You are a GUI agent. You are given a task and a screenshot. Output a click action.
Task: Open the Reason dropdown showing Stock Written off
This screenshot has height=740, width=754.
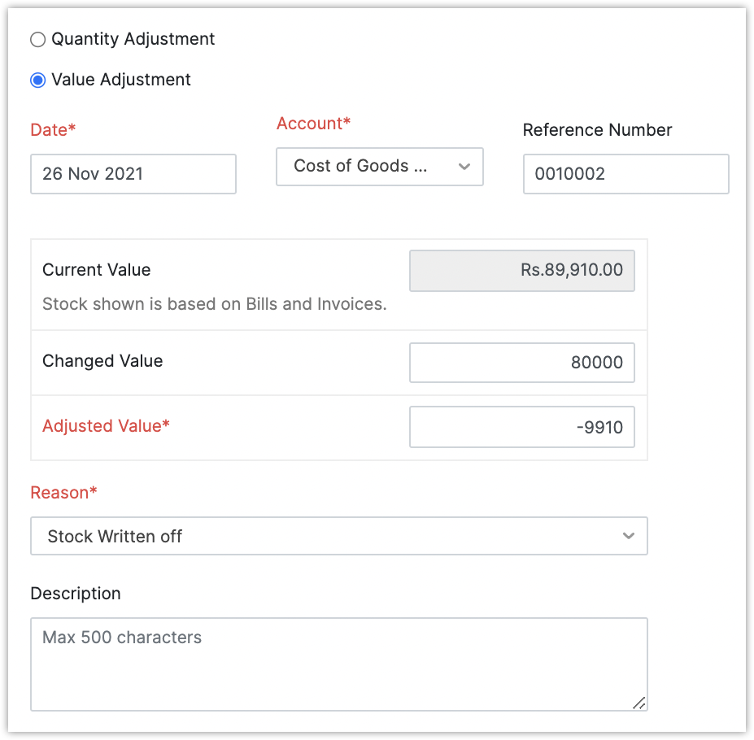click(x=325, y=536)
